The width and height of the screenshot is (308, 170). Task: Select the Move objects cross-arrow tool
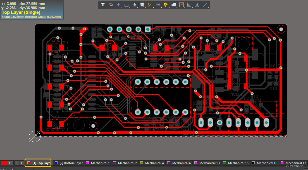coord(118,5)
